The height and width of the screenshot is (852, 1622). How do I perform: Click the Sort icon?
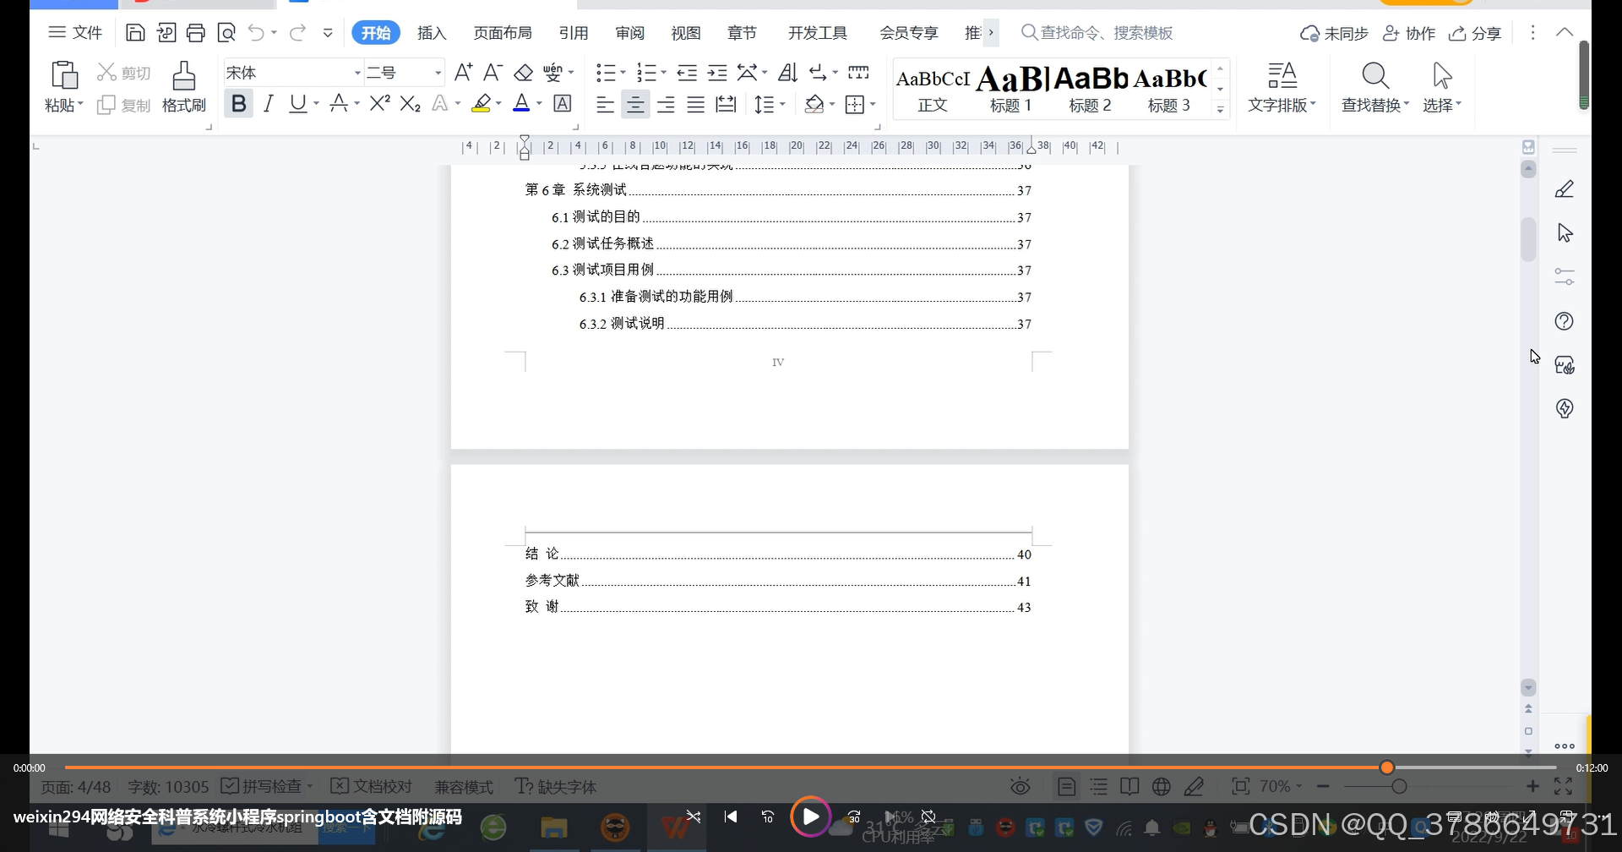point(787,73)
